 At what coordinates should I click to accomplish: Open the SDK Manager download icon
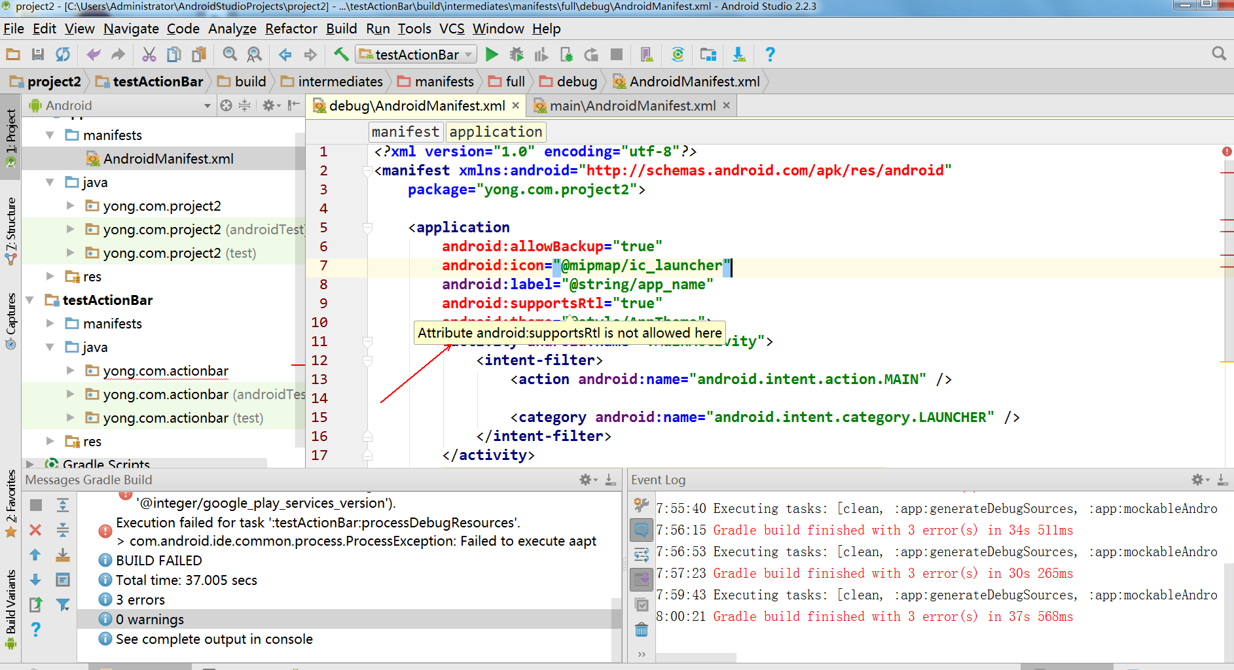point(739,54)
